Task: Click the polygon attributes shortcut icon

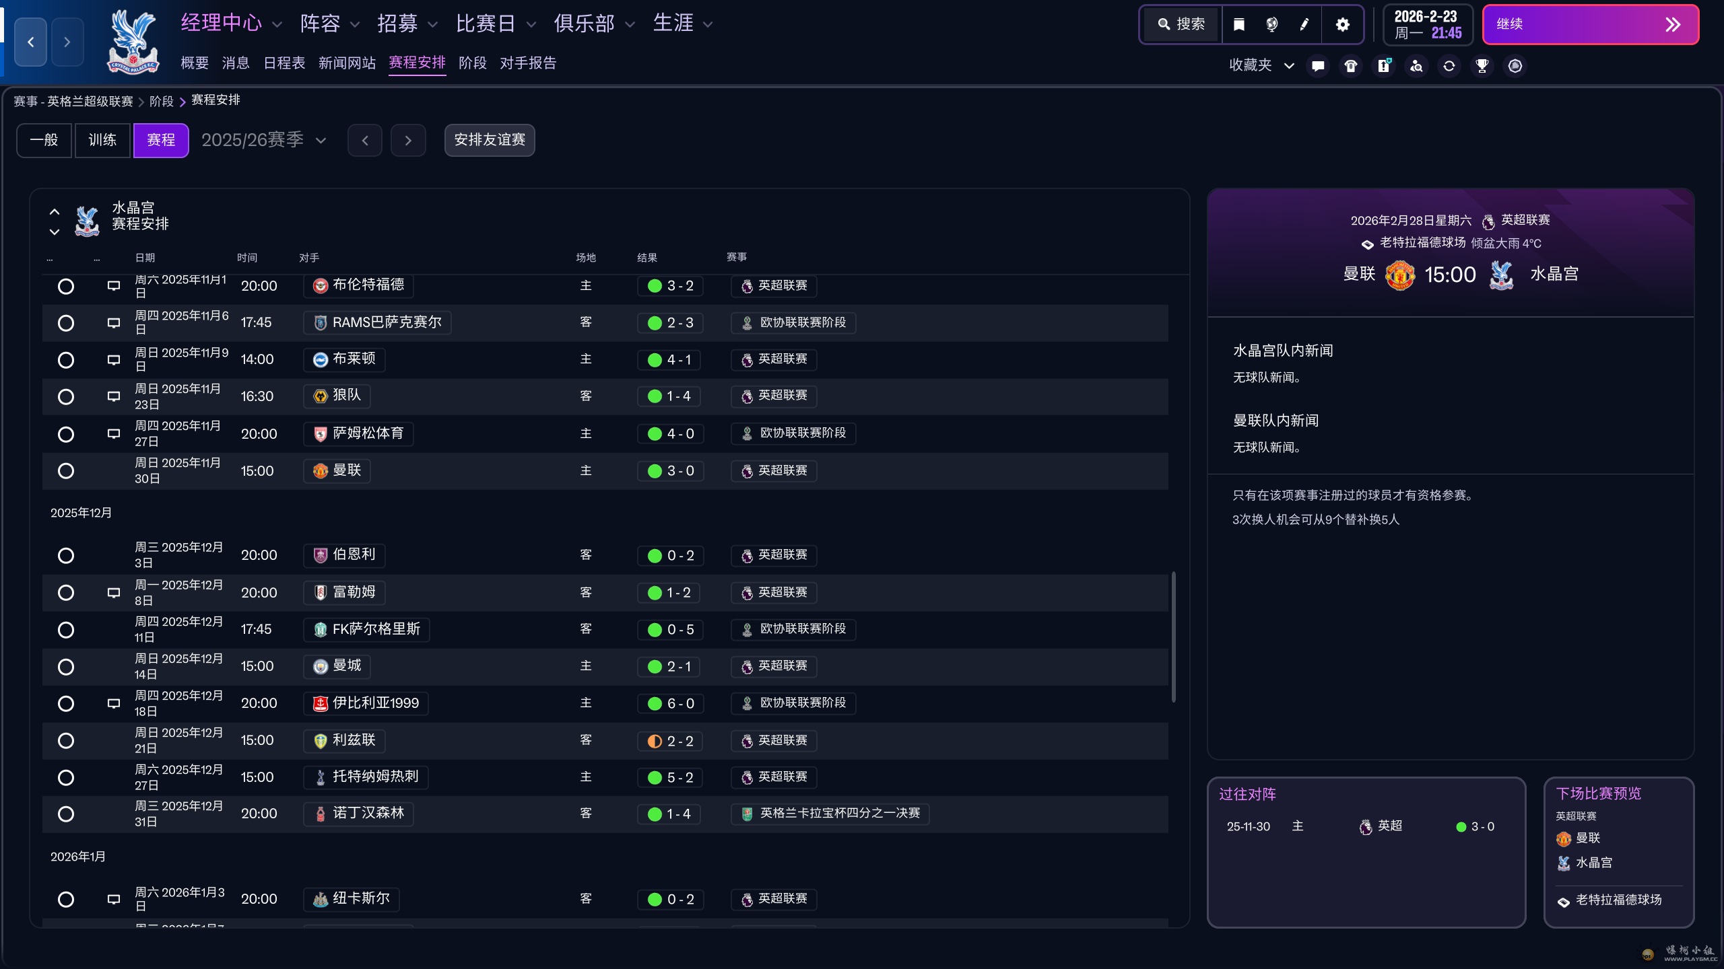Action: click(x=1515, y=65)
